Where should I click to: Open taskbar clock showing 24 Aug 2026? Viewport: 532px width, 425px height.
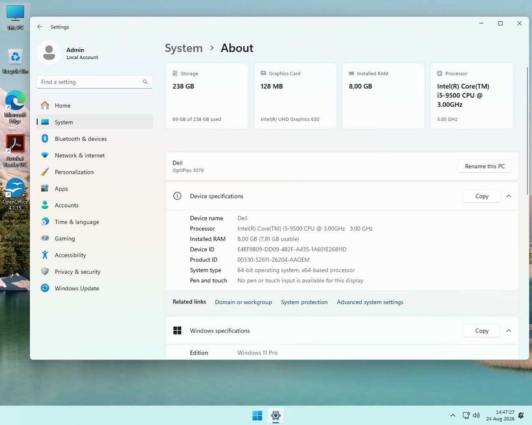coord(500,415)
